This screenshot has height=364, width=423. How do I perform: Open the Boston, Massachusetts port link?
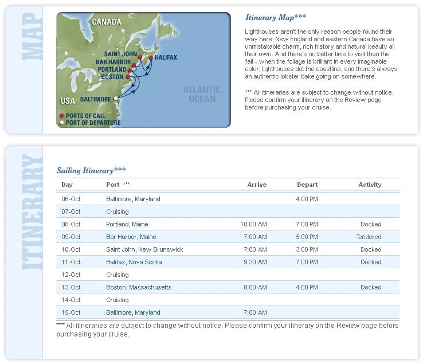coord(139,287)
